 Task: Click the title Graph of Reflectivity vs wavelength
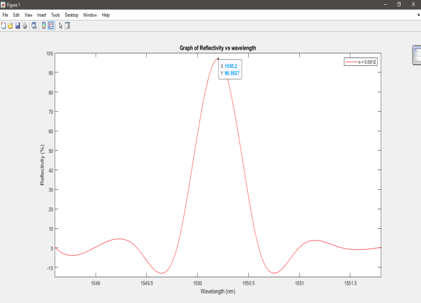coord(218,48)
